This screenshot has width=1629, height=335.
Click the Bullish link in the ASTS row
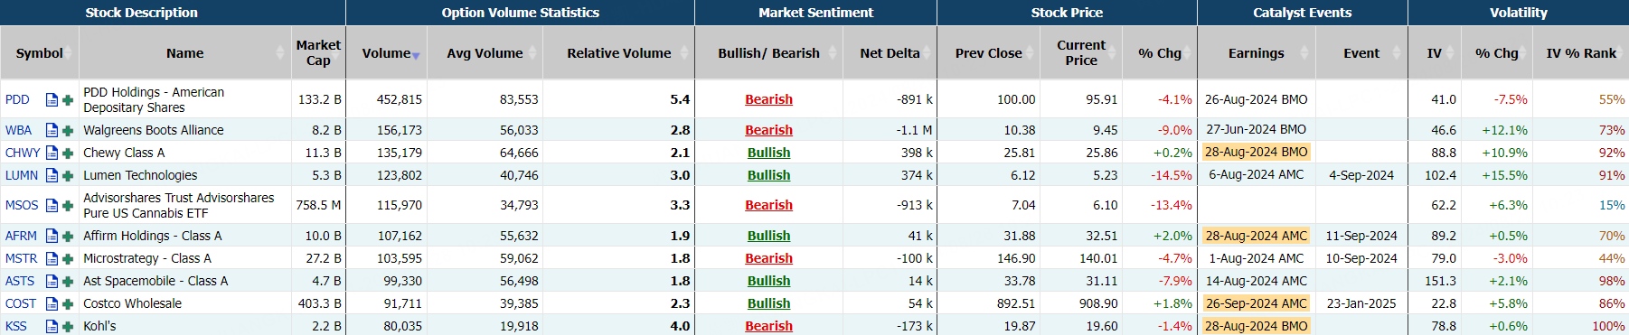coord(768,281)
